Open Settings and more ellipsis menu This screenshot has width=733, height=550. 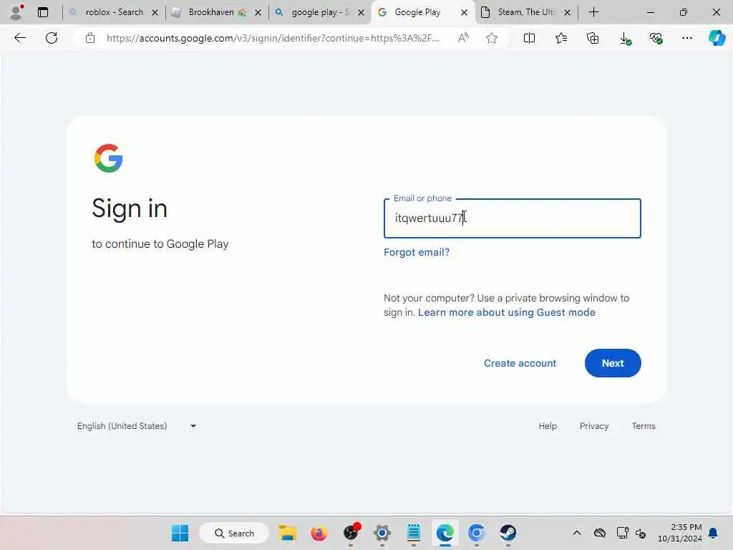click(686, 38)
